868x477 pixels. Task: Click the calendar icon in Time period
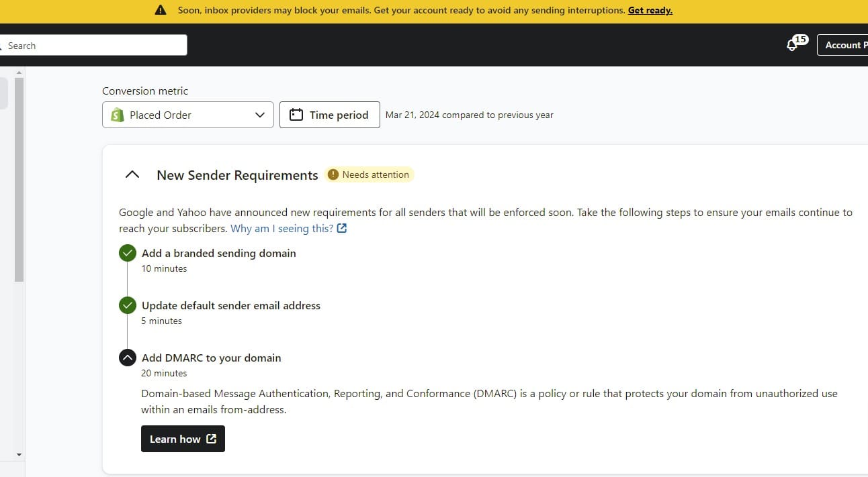pos(296,115)
